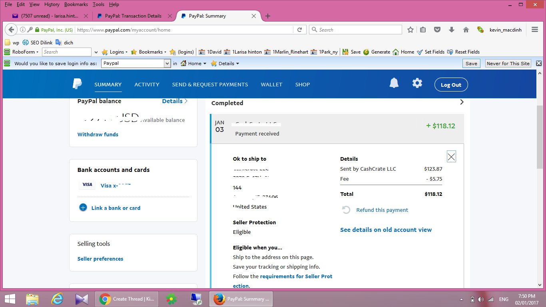Image resolution: width=546 pixels, height=307 pixels.
Task: Go to Firefox home page icon
Action: (466, 30)
